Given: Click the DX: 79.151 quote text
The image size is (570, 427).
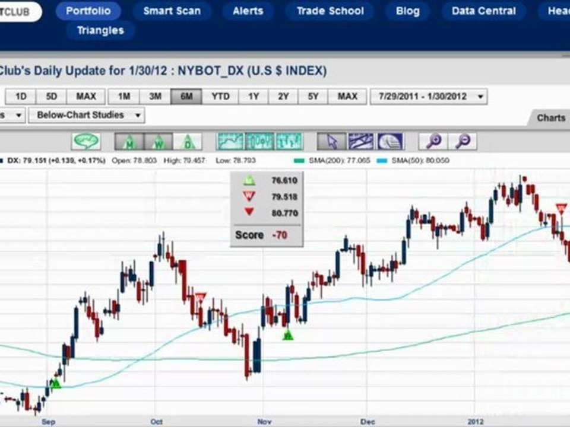Looking at the screenshot, I should 56,161.
